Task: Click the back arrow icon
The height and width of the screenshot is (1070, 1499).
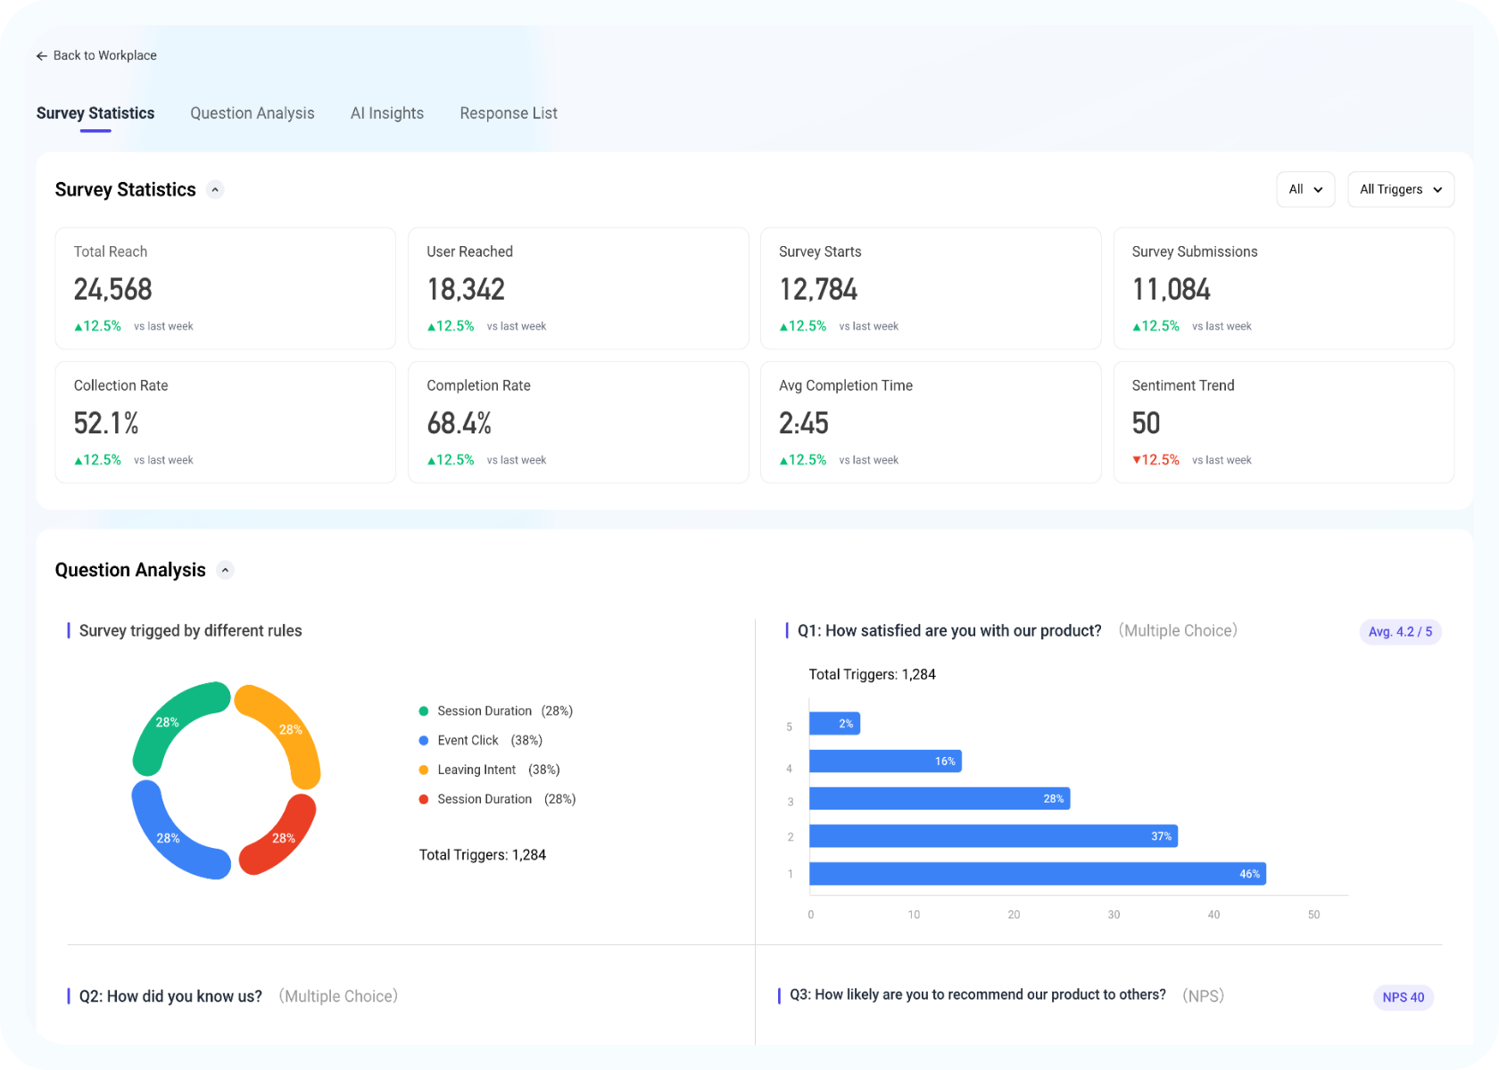Action: [x=41, y=55]
